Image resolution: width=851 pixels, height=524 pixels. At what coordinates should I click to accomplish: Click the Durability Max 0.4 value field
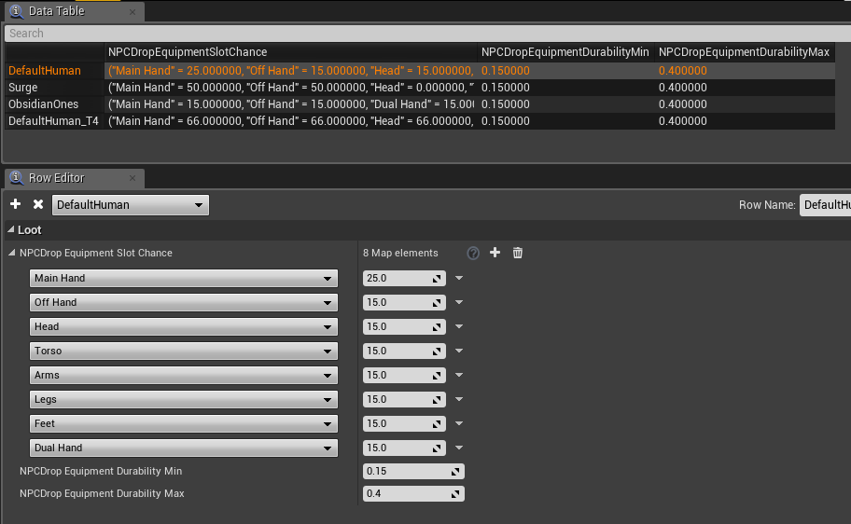tap(406, 493)
